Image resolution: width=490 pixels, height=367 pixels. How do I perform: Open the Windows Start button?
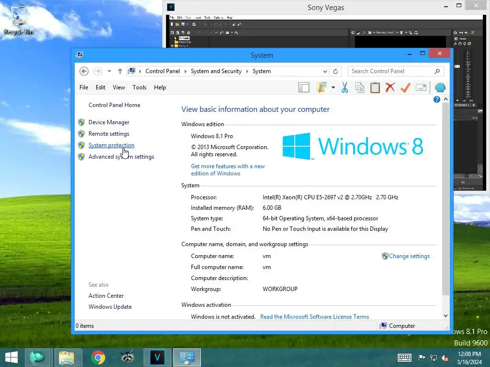(x=11, y=357)
